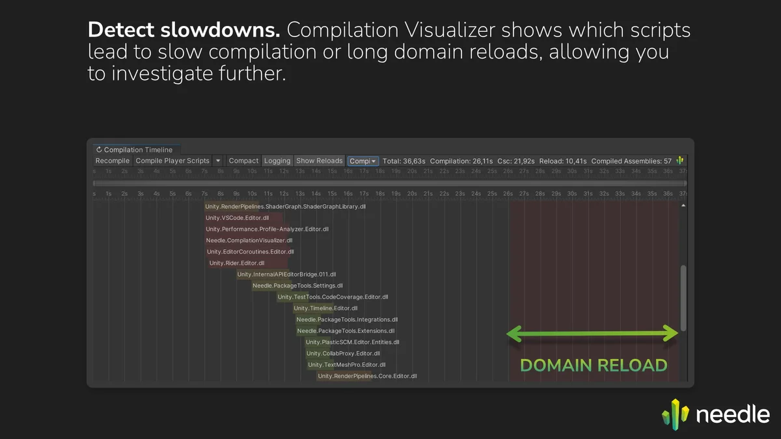Click the vertical scrollbar thumb of the timeline

coord(683,298)
